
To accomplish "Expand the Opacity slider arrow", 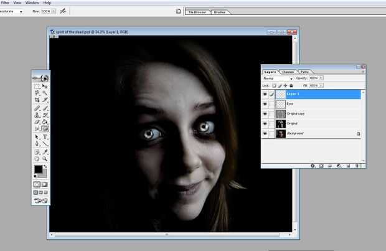I will click(x=321, y=78).
